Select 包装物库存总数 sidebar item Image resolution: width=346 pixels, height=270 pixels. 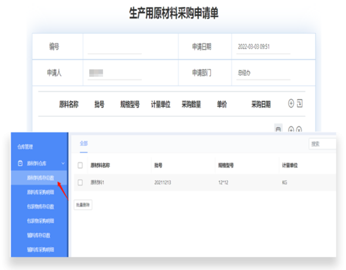[x=40, y=207]
